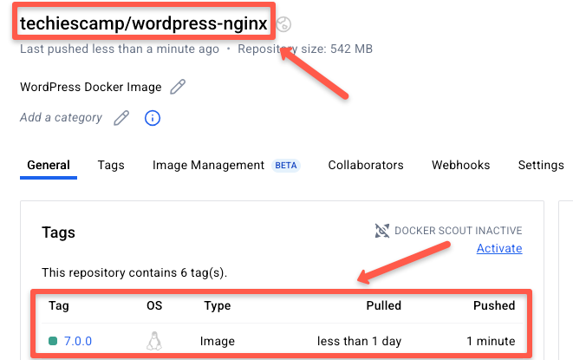Click the green status dot for 7.0.0
This screenshot has width=573, height=360.
click(53, 341)
